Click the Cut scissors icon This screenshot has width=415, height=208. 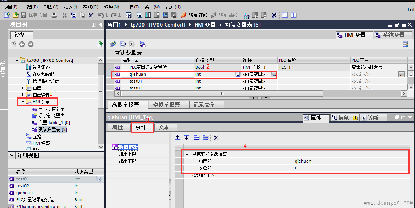64,15
